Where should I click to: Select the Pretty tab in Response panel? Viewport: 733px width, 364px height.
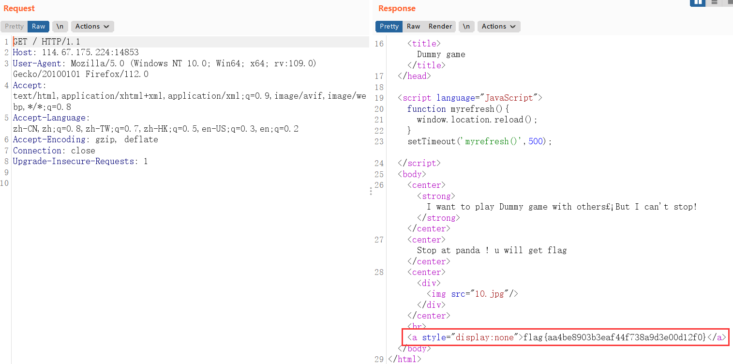[x=389, y=27]
